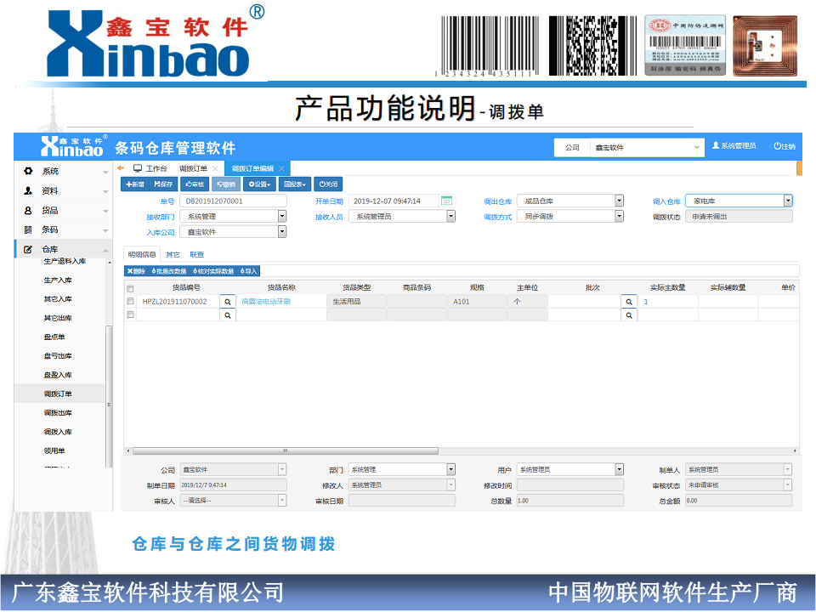Click 删除 in the detail toolbar
Viewport: 816px width, 612px height.
pyautogui.click(x=136, y=271)
